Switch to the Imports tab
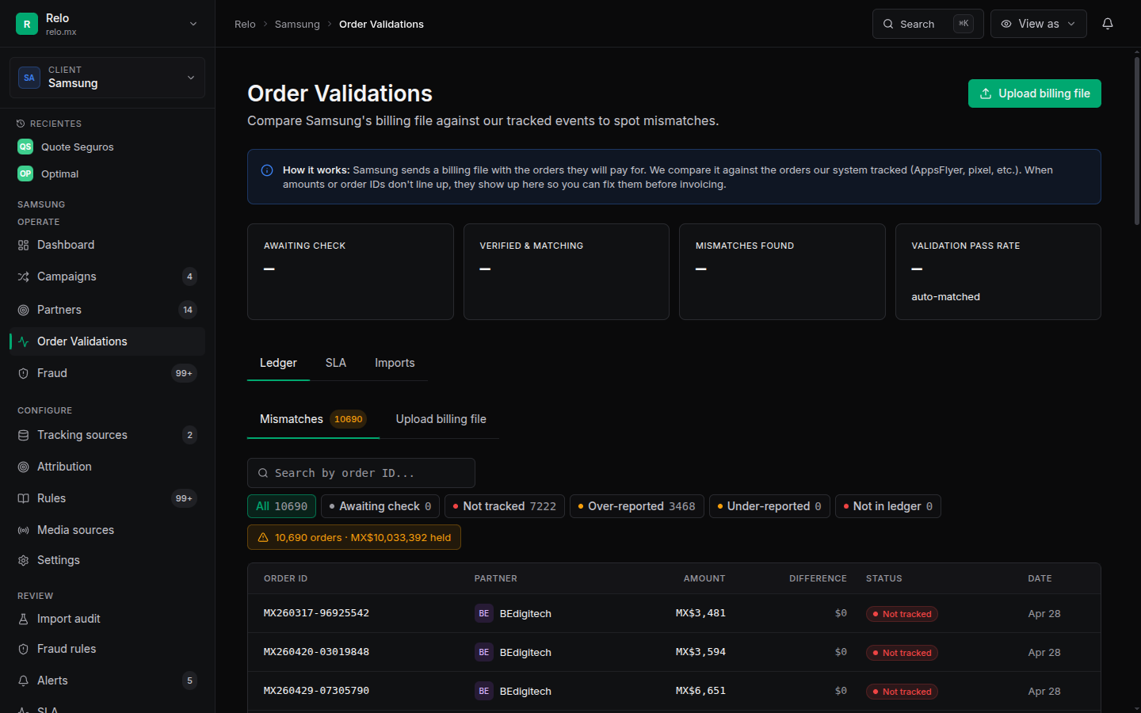1141x713 pixels. [x=395, y=363]
